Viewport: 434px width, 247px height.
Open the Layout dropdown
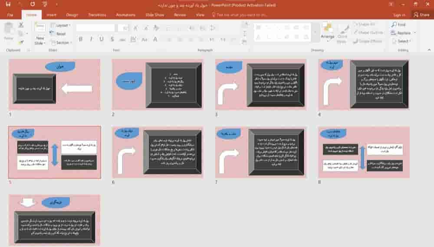(x=60, y=26)
